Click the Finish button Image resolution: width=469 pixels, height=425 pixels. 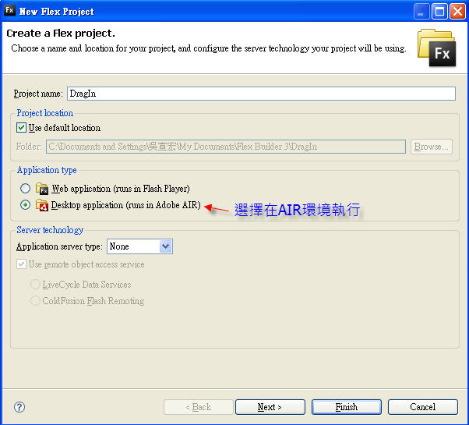point(347,407)
